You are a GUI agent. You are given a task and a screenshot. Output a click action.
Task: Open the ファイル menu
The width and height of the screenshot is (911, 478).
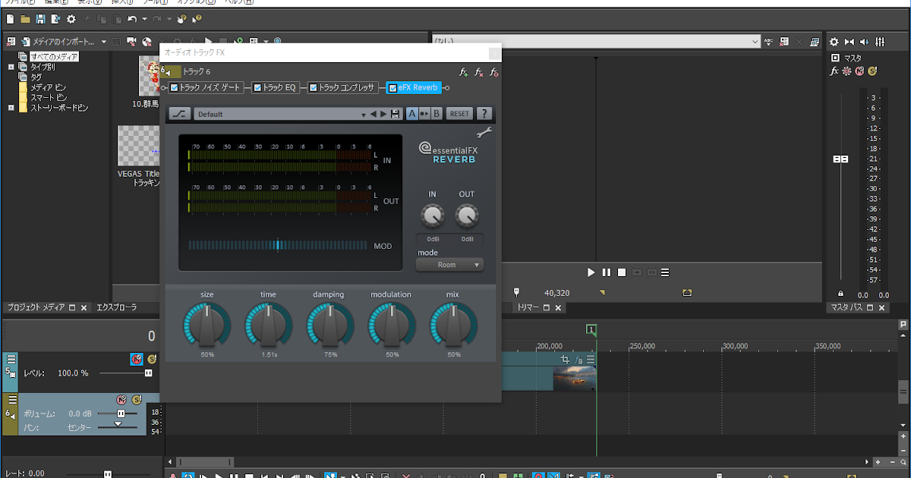click(x=15, y=2)
